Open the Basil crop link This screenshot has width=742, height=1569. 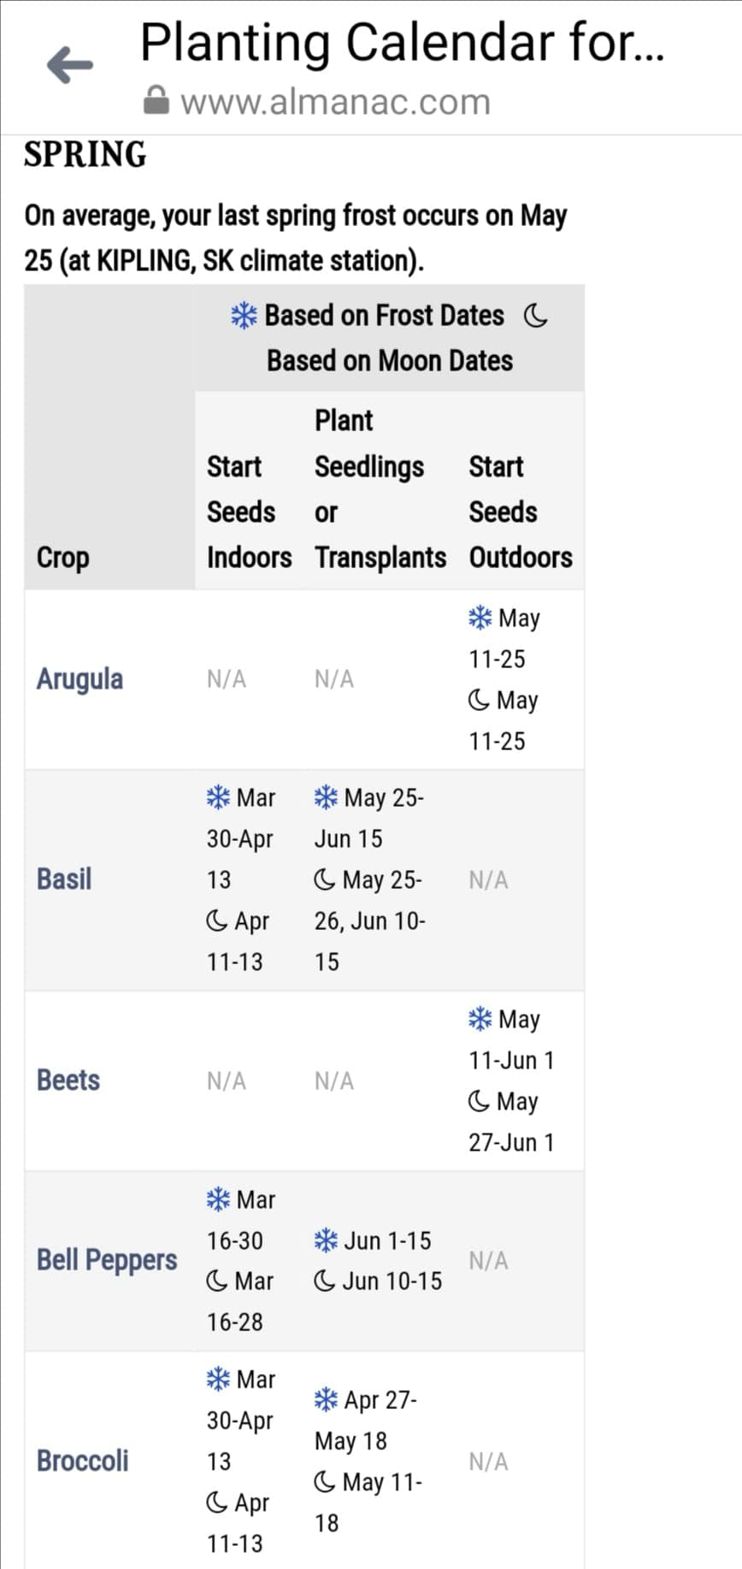click(64, 879)
